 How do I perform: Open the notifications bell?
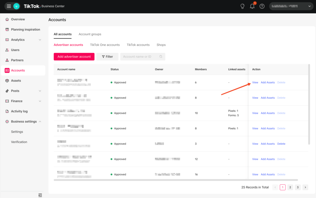[x=252, y=6]
